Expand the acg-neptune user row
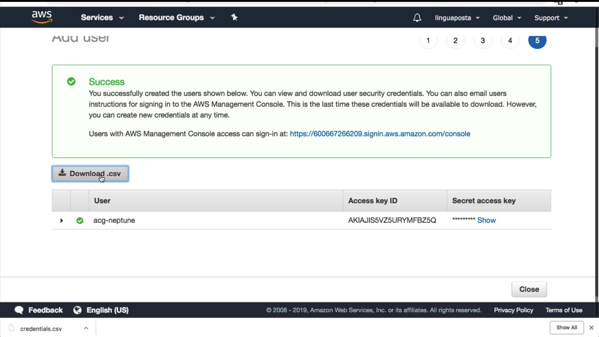 point(61,220)
